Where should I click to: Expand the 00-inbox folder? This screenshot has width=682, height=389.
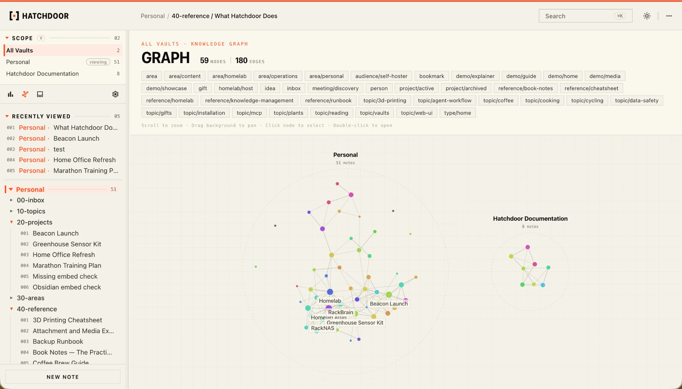point(11,200)
